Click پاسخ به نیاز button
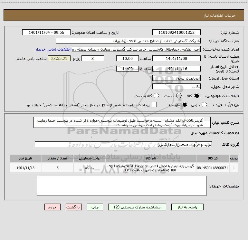Screen dimensions: 248x240 pyautogui.click(x=187, y=207)
